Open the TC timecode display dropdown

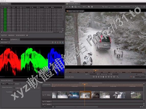87,74
